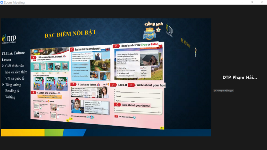The image size is (267, 150).
Task: Maximize the Zoom Meeting window
Action: coord(252,2)
